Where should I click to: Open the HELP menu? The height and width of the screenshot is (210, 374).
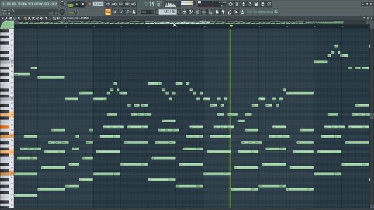[54, 4]
